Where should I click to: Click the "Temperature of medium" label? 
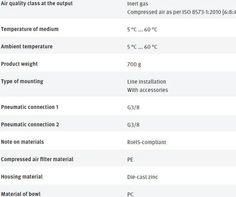(x=29, y=29)
